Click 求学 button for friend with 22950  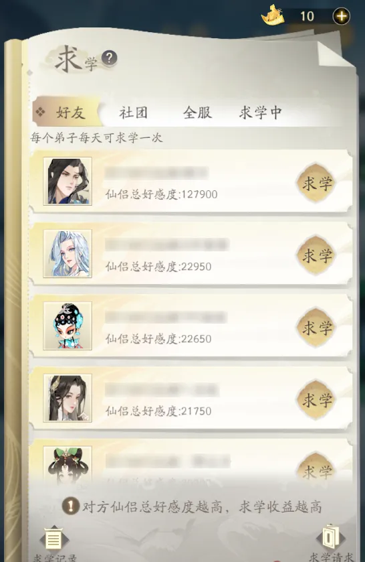point(316,255)
